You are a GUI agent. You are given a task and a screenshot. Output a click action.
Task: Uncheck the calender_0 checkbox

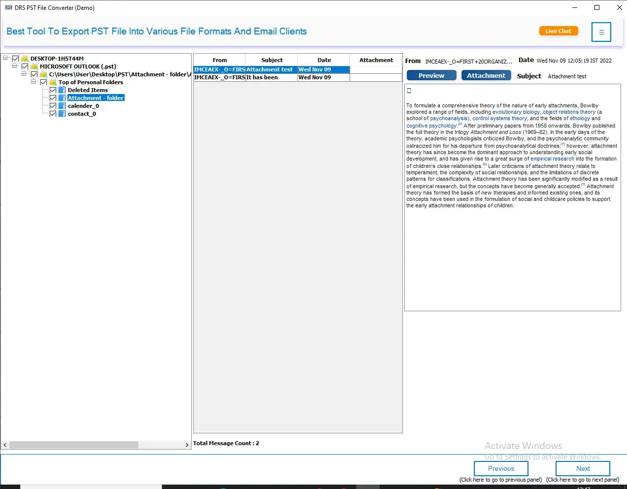click(x=53, y=106)
